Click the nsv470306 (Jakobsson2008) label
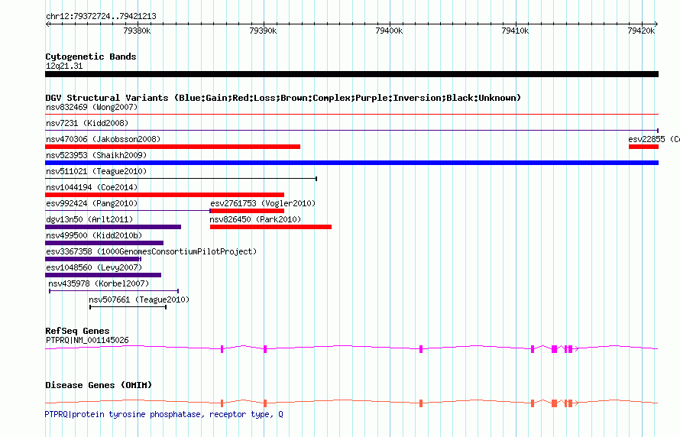The image size is (680, 437). (103, 139)
